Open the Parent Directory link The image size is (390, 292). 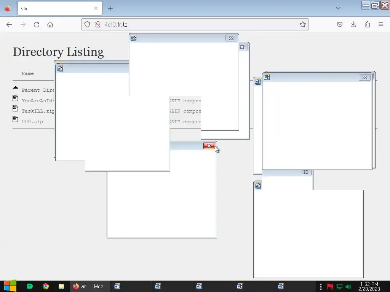click(x=38, y=90)
